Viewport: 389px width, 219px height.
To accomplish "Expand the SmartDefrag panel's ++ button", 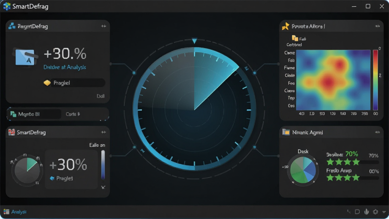I will pos(103,132).
